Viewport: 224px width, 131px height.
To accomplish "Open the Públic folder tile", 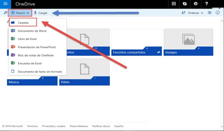I will point(84,72).
